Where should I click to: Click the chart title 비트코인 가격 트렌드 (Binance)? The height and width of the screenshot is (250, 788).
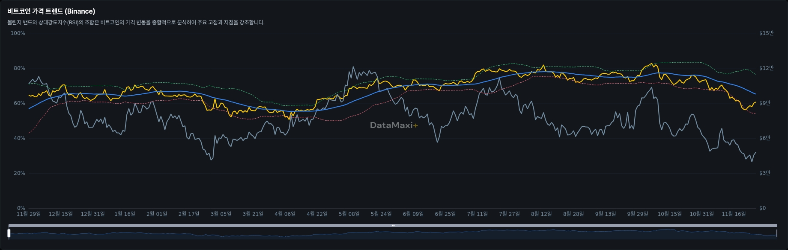tap(51, 11)
